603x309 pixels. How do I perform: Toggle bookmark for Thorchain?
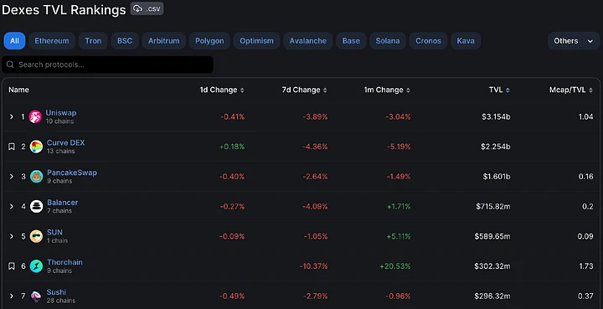(12, 266)
